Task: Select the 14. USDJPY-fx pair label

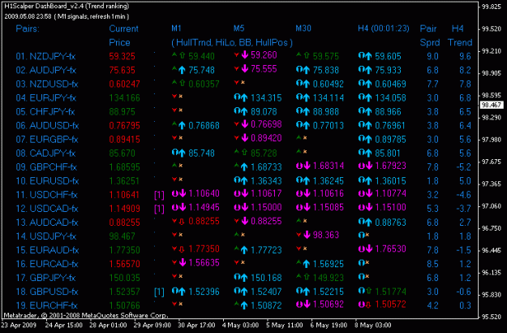Action: pyautogui.click(x=46, y=236)
